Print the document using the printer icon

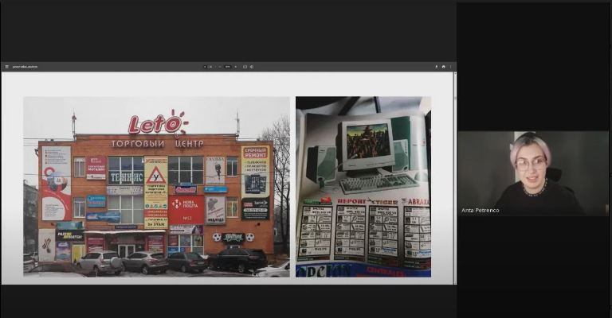point(443,67)
